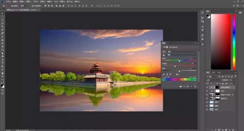Image resolution: width=244 pixels, height=131 pixels.
Task: Toggle adjustment visibility eye in Properties footer
Action: pos(191,86)
